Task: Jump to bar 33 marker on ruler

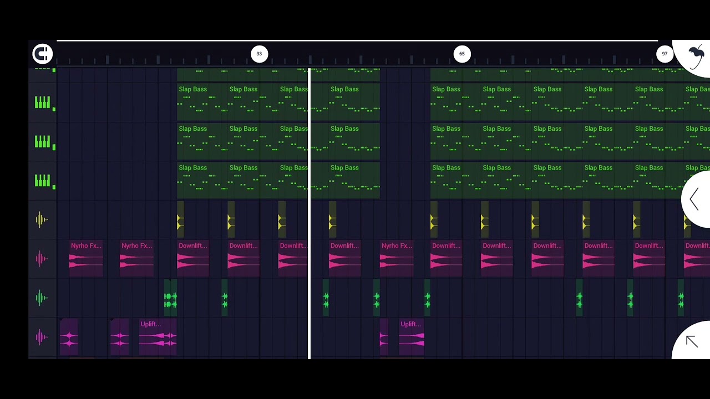Action: point(259,54)
